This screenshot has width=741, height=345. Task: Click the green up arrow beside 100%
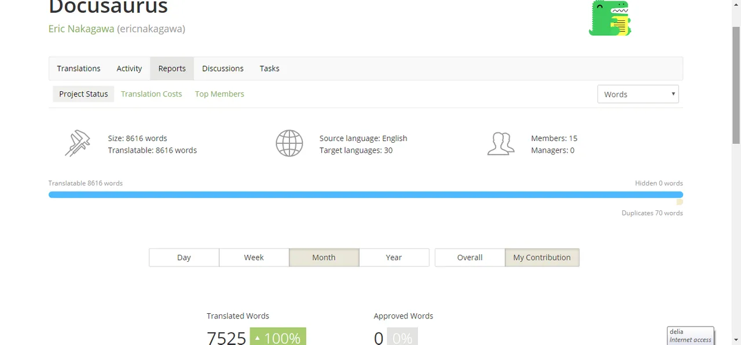click(x=257, y=338)
